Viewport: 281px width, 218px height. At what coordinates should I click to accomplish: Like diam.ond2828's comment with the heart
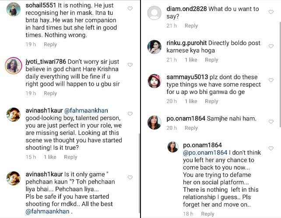click(271, 12)
